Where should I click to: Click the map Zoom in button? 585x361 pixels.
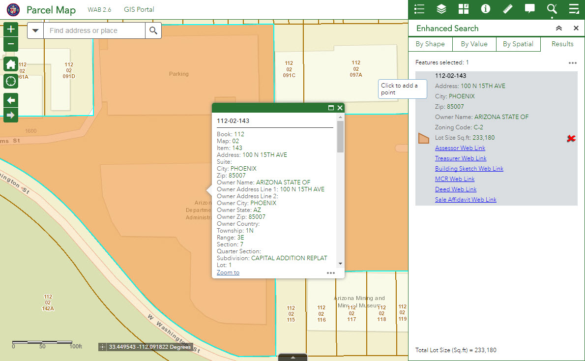coord(11,29)
